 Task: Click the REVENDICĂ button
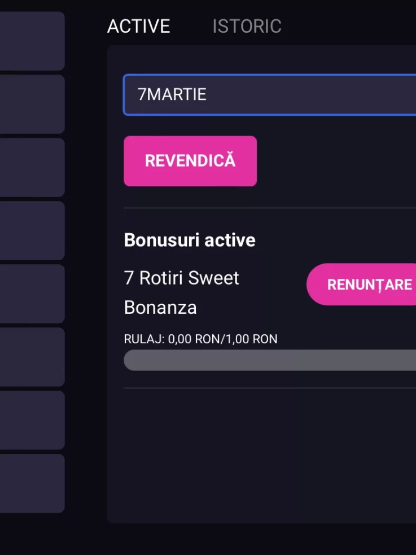pos(190,161)
